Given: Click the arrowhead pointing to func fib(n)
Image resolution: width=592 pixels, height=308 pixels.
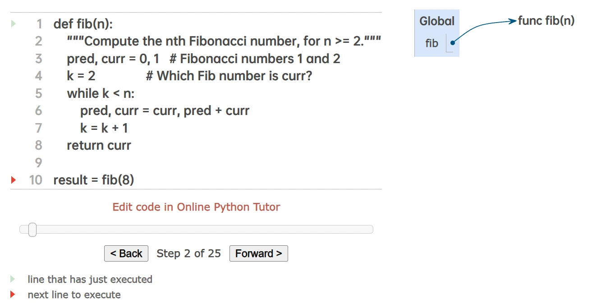Looking at the screenshot, I should click(x=512, y=21).
